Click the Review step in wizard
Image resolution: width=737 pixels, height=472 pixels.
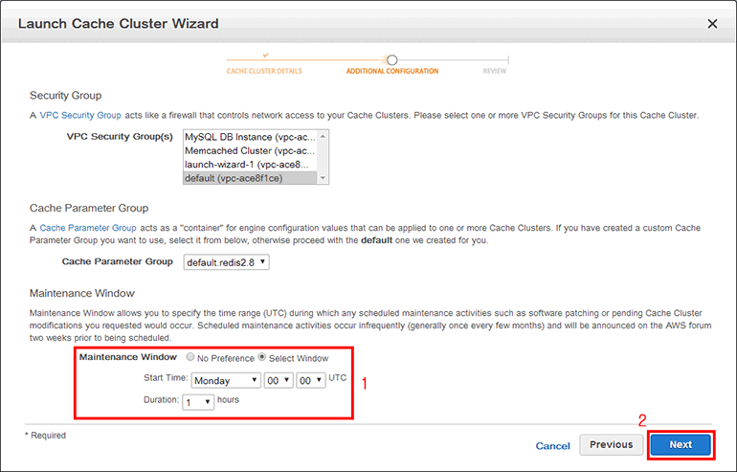tap(495, 70)
